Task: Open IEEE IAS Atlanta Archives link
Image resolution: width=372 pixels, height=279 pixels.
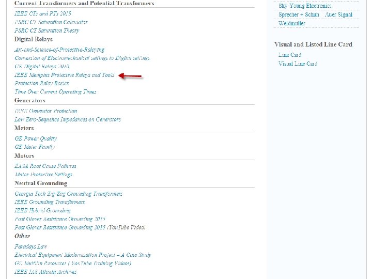Action: click(x=45, y=272)
